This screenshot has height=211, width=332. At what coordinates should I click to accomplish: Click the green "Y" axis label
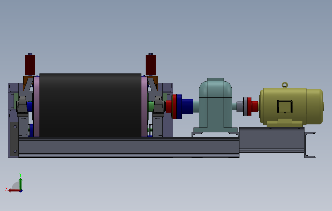(20, 175)
